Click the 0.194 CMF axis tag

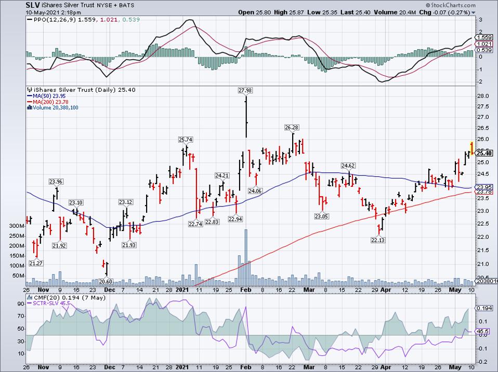(484, 308)
